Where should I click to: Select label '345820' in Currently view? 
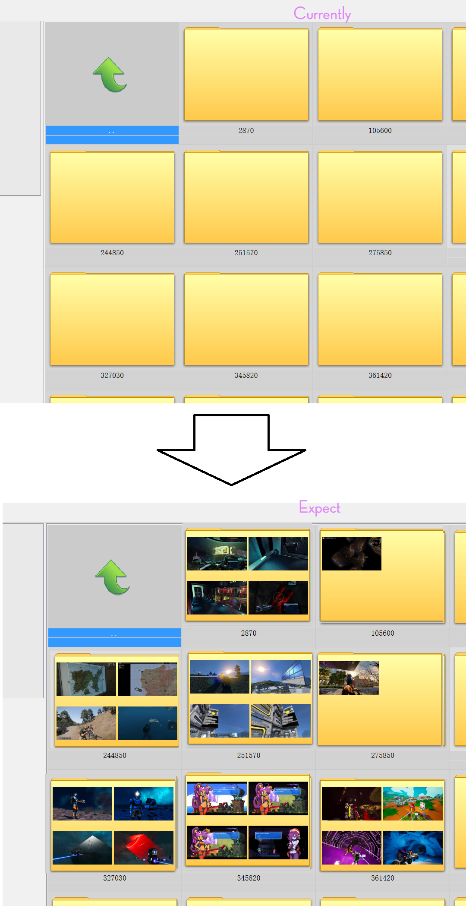pyautogui.click(x=246, y=375)
